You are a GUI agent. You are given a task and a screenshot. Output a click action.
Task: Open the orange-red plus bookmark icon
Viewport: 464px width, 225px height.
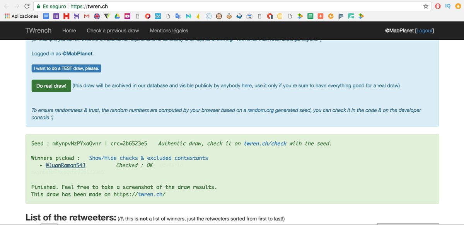(x=321, y=16)
